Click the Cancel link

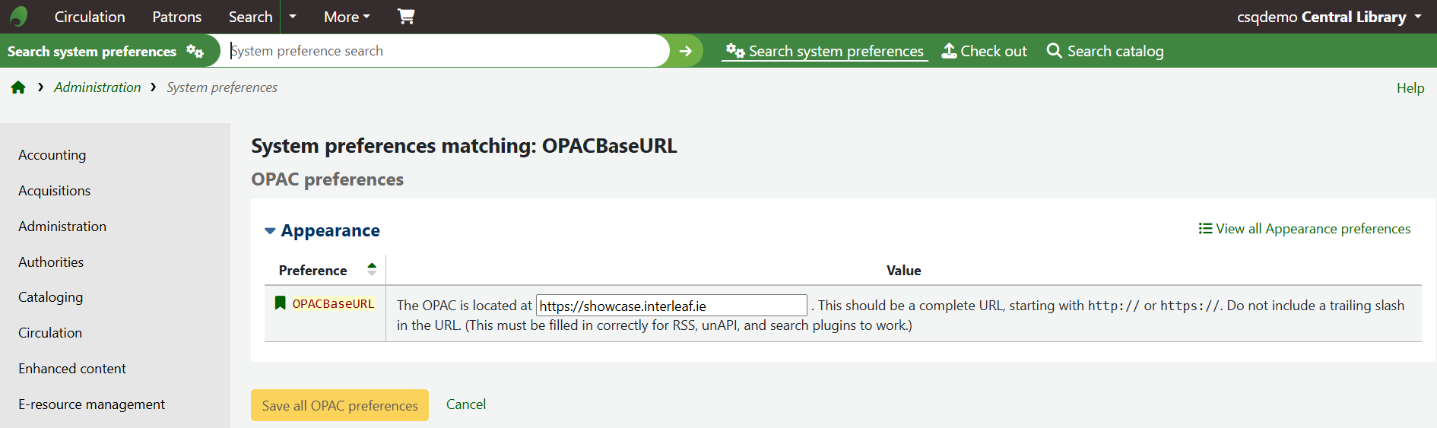point(465,404)
